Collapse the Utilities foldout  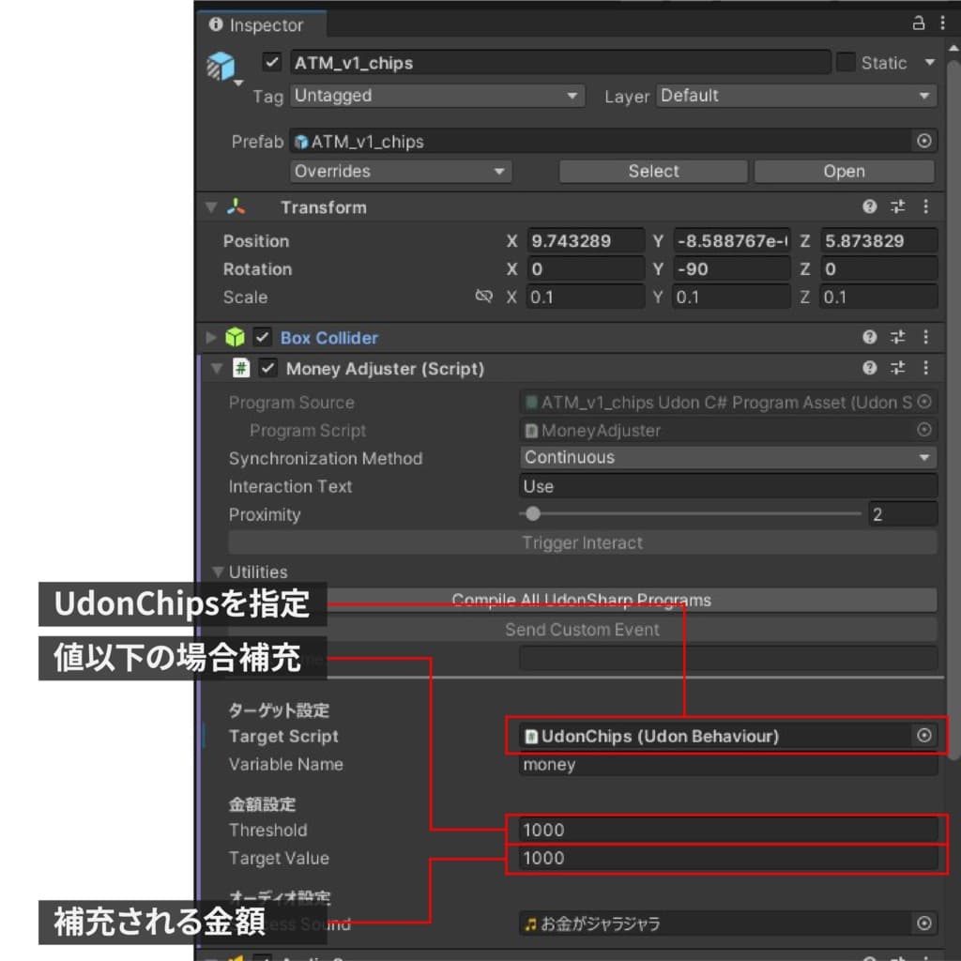[x=217, y=572]
